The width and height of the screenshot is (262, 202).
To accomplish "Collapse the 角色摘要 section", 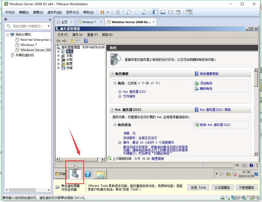I will pyautogui.click(x=113, y=74).
